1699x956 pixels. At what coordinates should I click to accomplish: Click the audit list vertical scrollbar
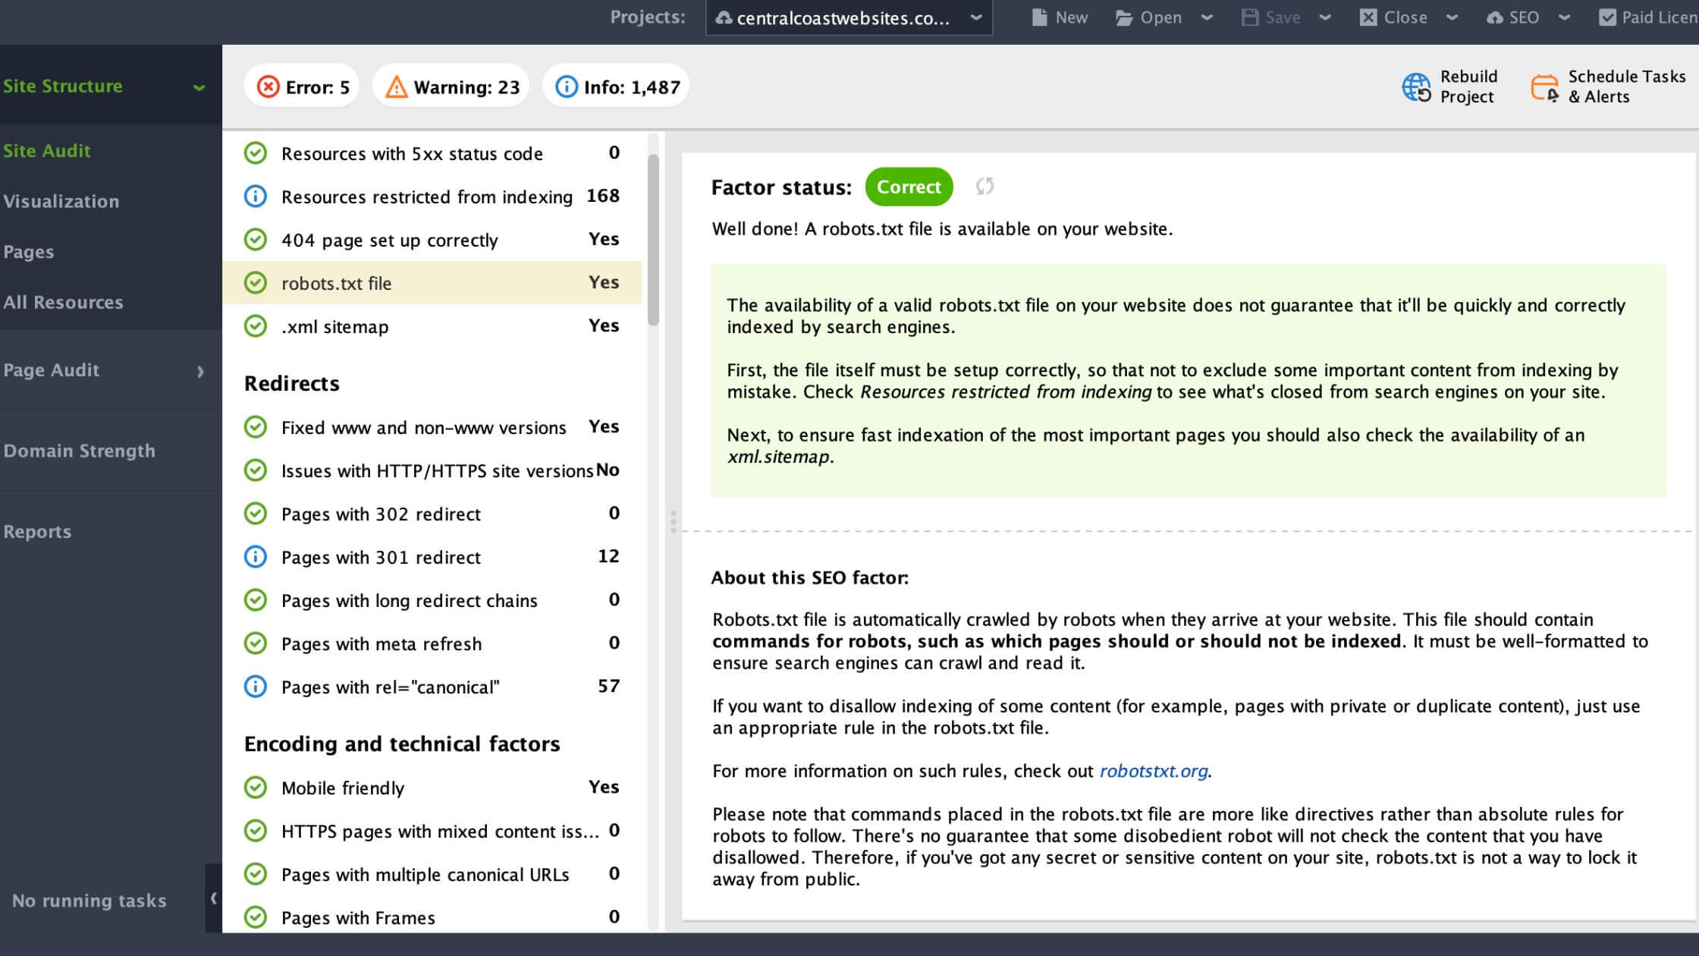pyautogui.click(x=653, y=239)
